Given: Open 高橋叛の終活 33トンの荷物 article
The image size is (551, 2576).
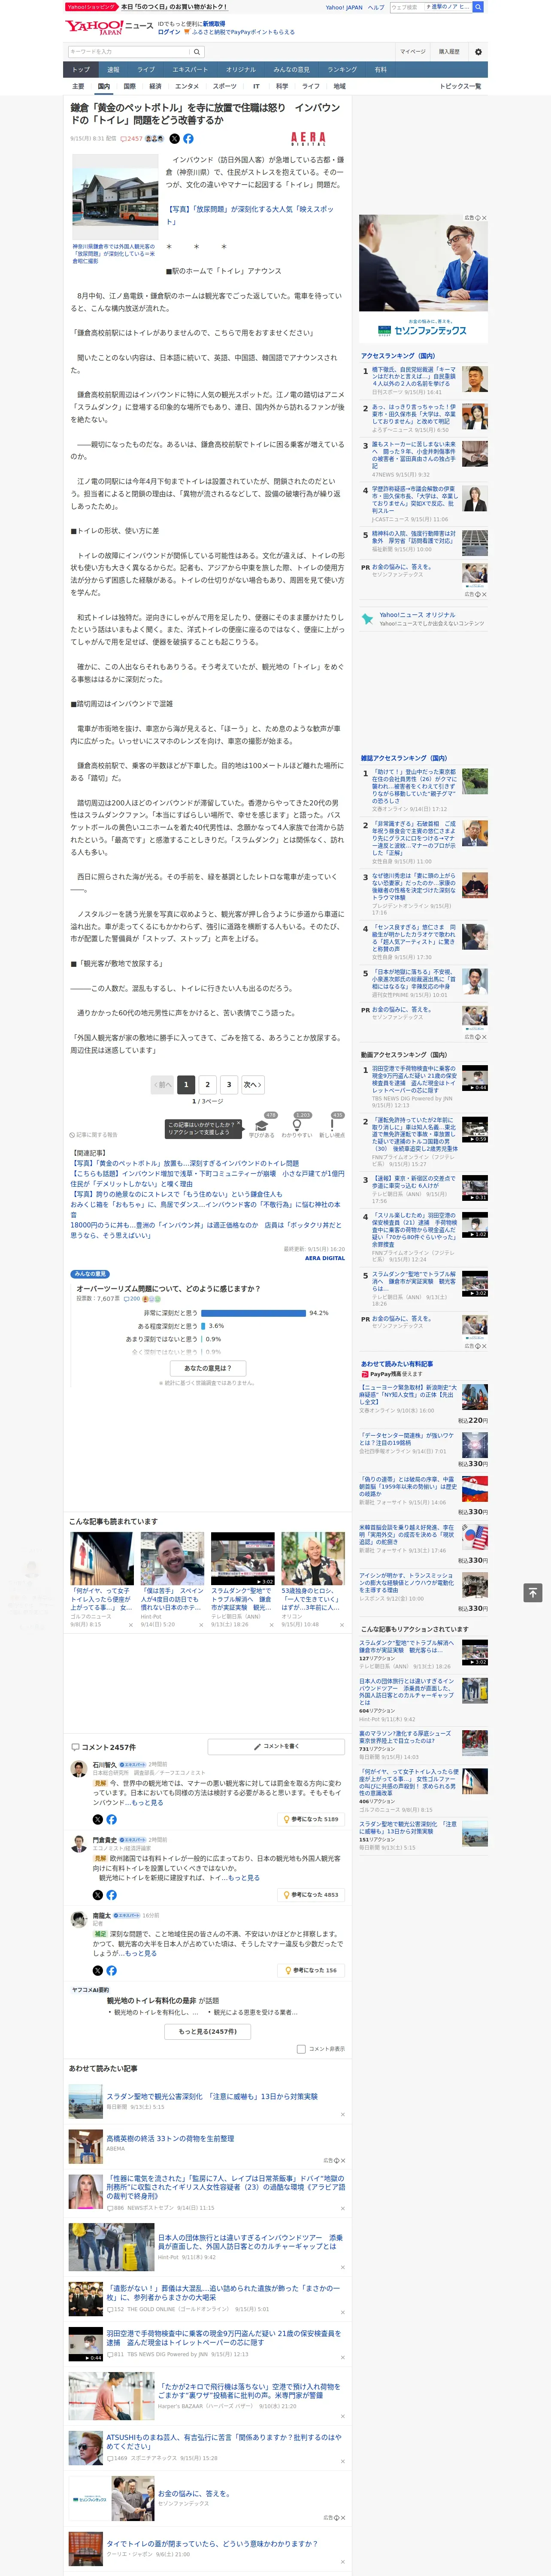Looking at the screenshot, I should click(170, 2138).
